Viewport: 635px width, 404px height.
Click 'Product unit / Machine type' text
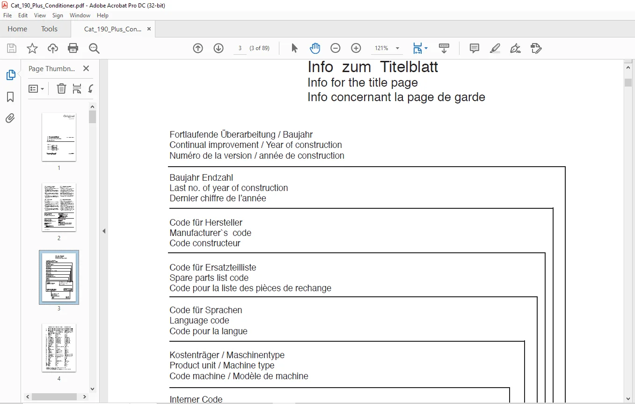tap(222, 366)
